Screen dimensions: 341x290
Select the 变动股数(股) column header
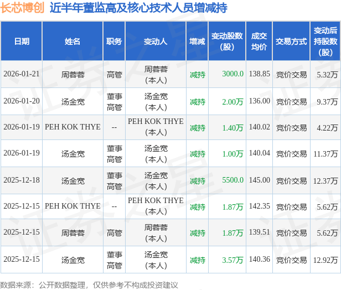pos(227,41)
